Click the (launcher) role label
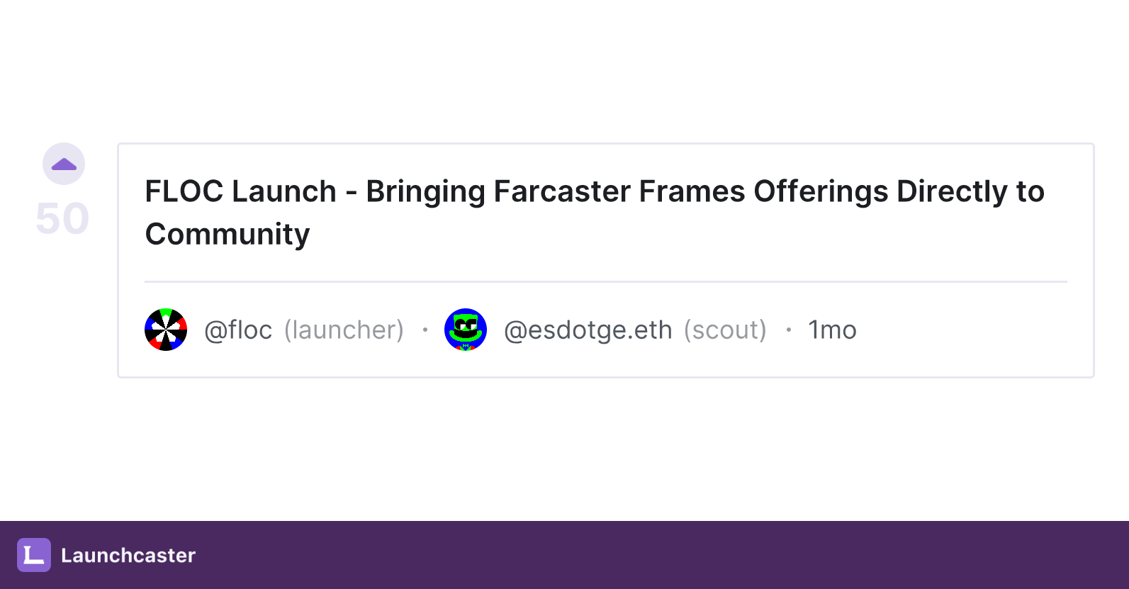 (x=344, y=330)
